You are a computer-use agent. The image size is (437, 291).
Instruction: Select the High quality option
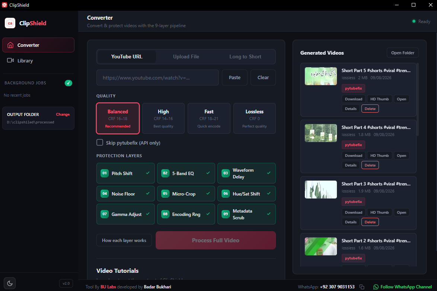click(x=163, y=118)
